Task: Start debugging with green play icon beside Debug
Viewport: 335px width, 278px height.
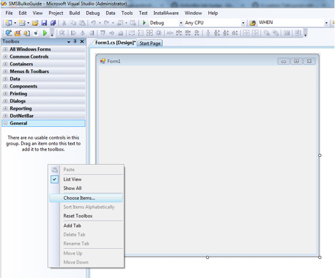Action: click(x=144, y=23)
